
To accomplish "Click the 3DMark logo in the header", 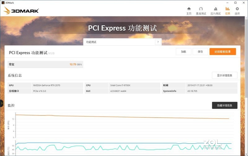I will click(x=21, y=11).
